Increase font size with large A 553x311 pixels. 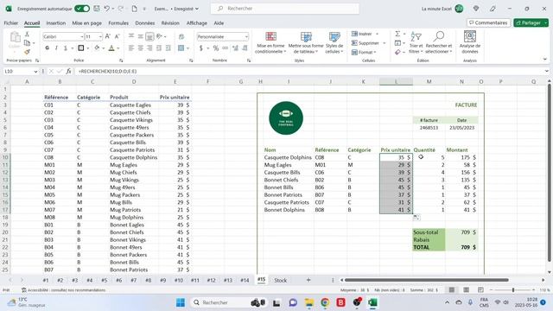pos(107,36)
